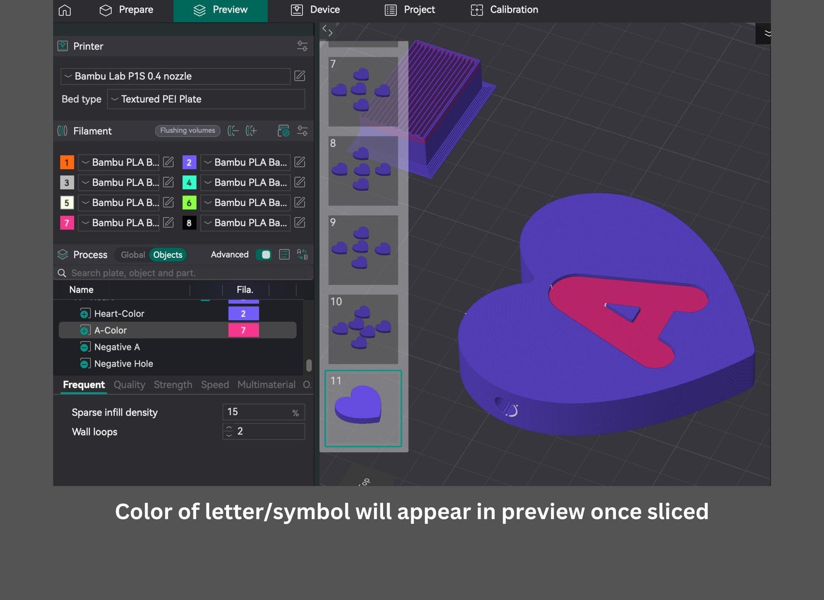
Task: Open the Speed settings tab
Action: 215,385
